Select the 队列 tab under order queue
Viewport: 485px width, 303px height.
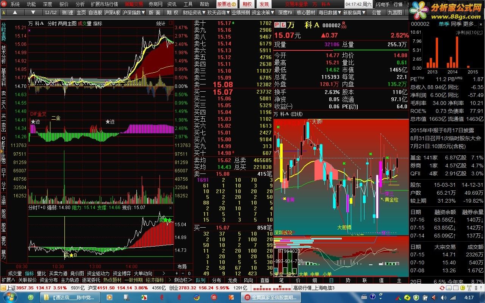pos(200,280)
